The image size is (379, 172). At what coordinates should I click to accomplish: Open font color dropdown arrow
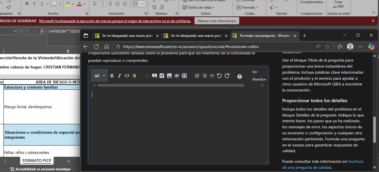(x=85, y=4)
